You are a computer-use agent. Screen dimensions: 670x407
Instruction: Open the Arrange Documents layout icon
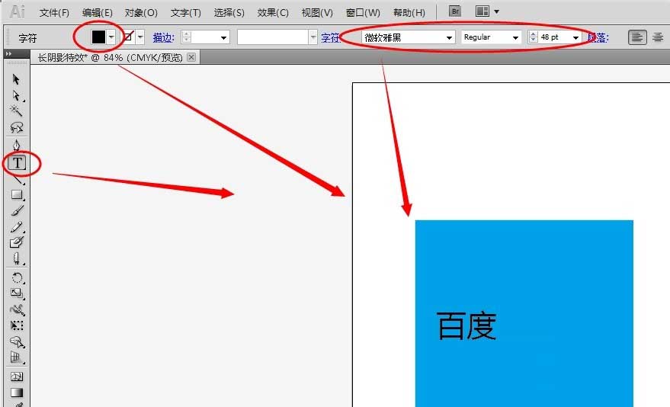(482, 11)
